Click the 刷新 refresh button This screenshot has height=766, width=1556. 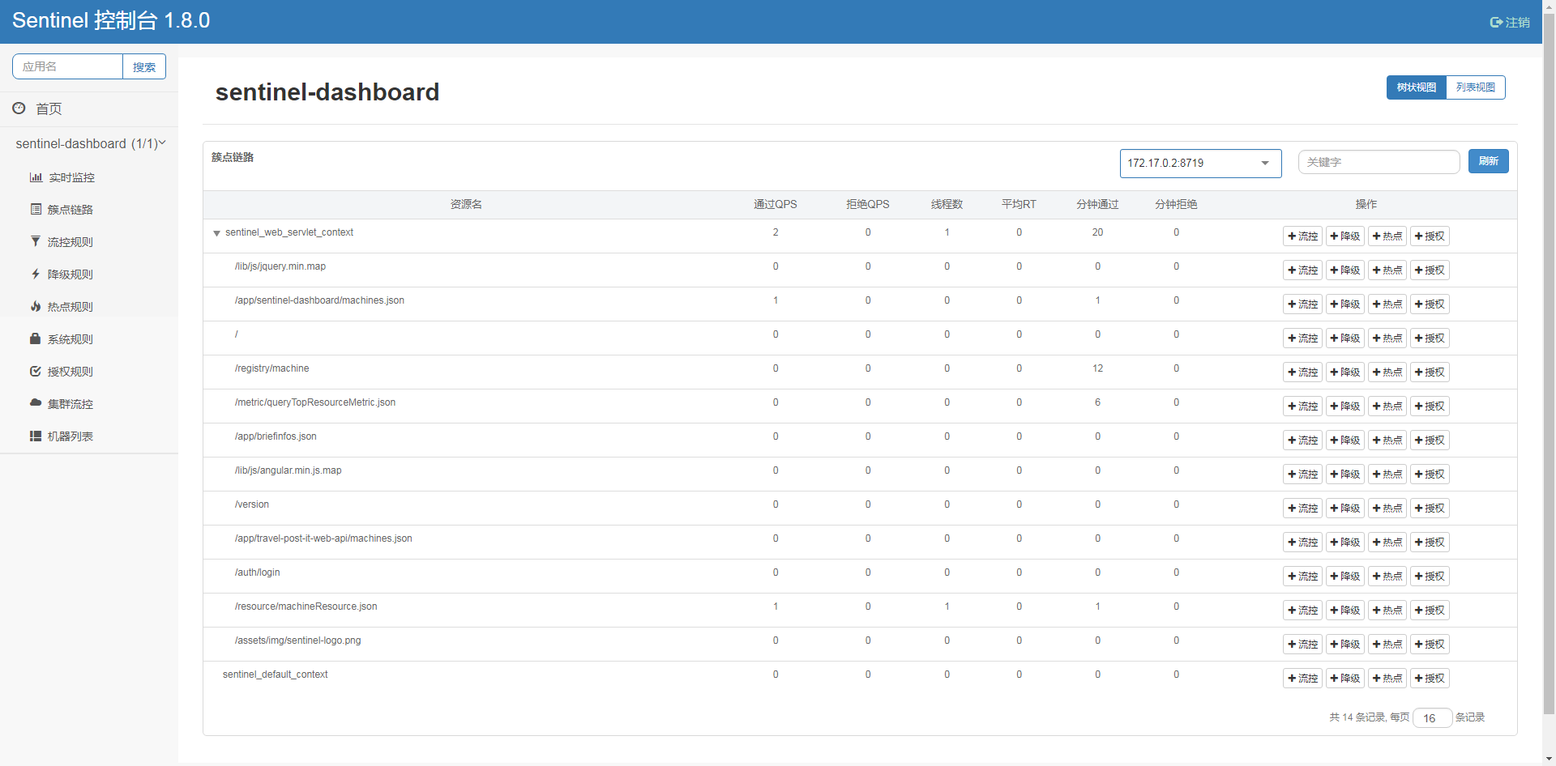(1488, 161)
